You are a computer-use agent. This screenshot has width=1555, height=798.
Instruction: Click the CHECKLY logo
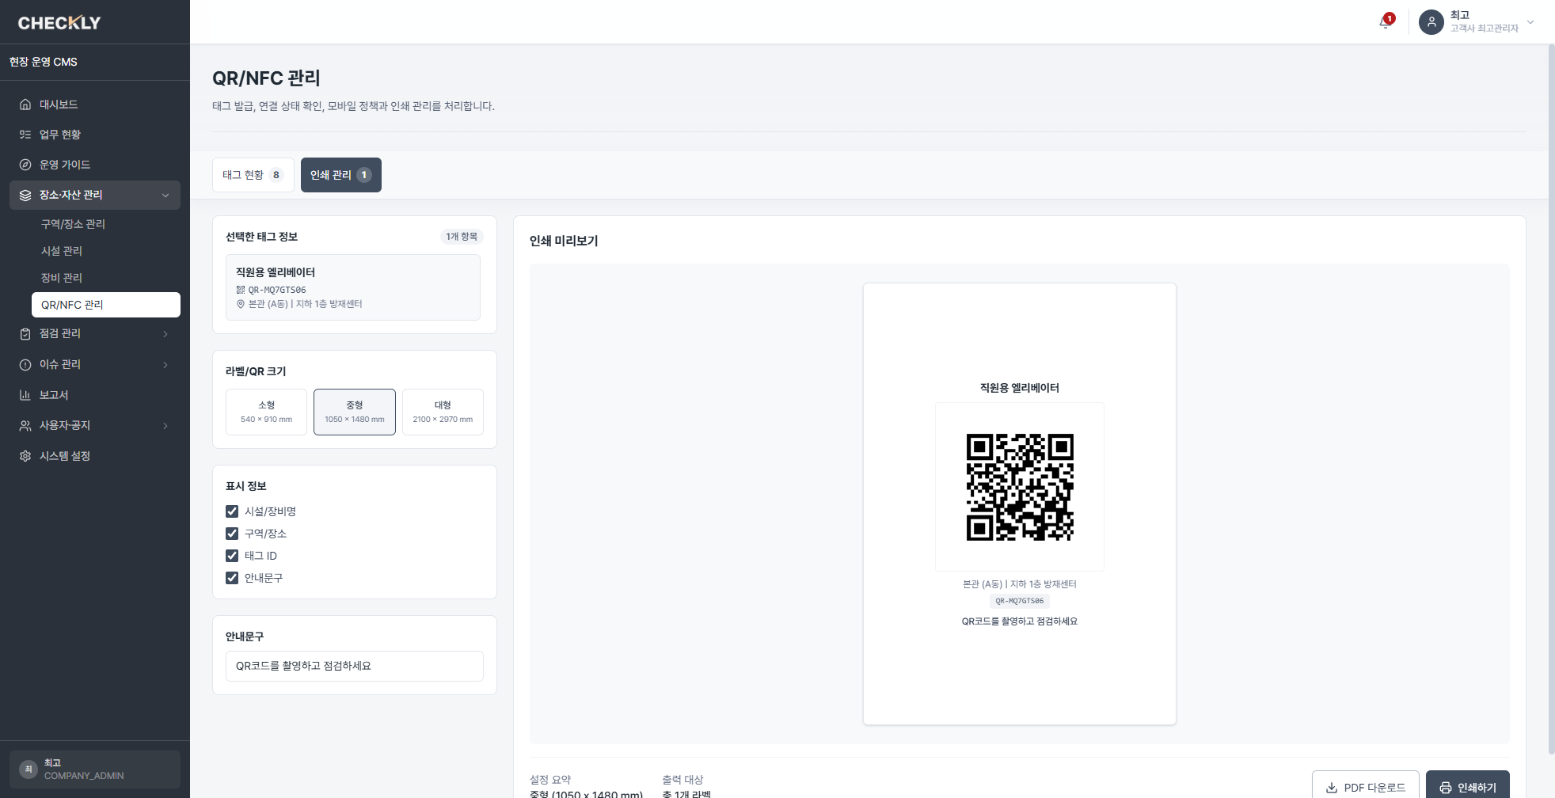click(x=59, y=23)
